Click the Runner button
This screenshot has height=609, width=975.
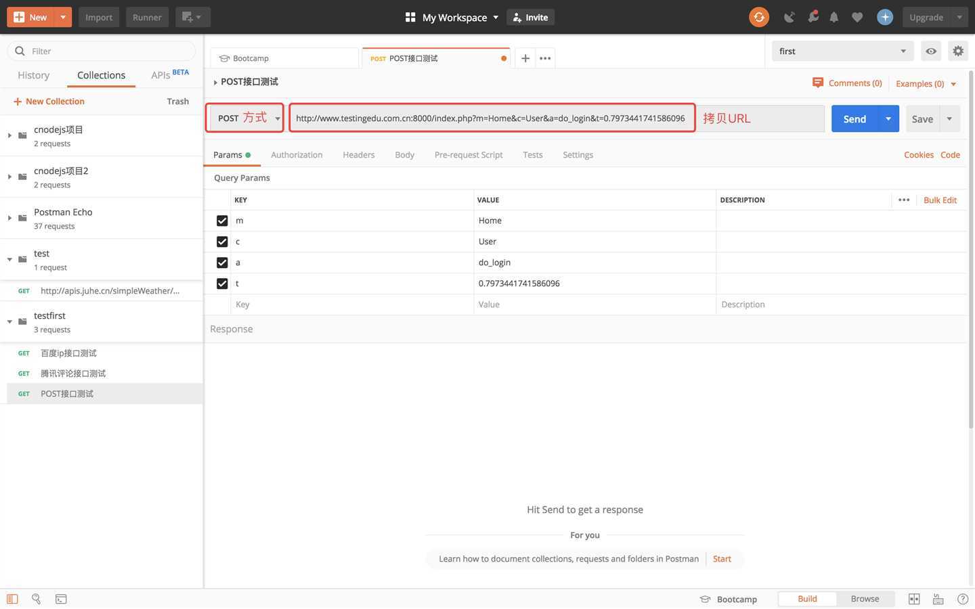coord(147,17)
